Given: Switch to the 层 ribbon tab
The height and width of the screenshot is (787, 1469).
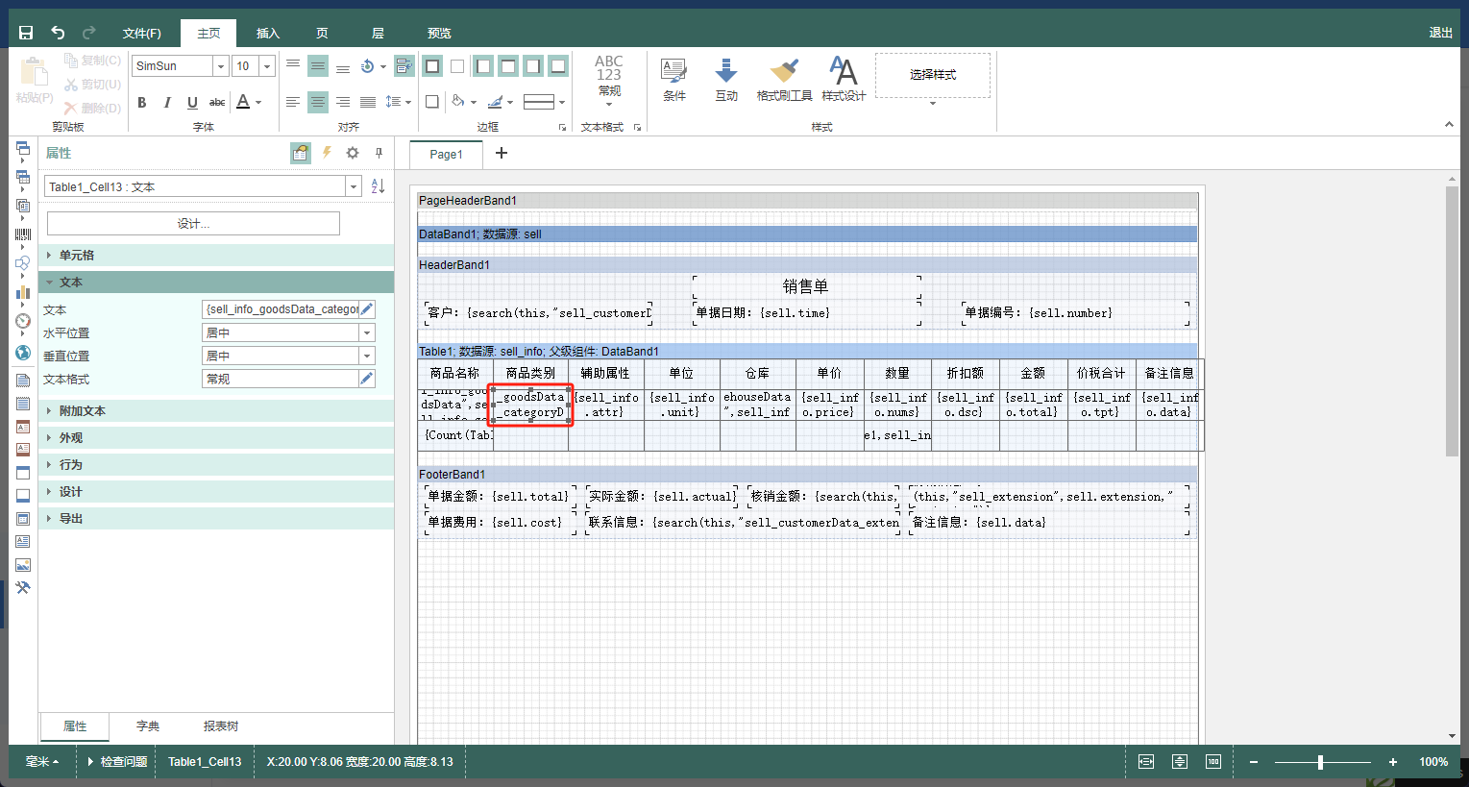Looking at the screenshot, I should [x=378, y=33].
